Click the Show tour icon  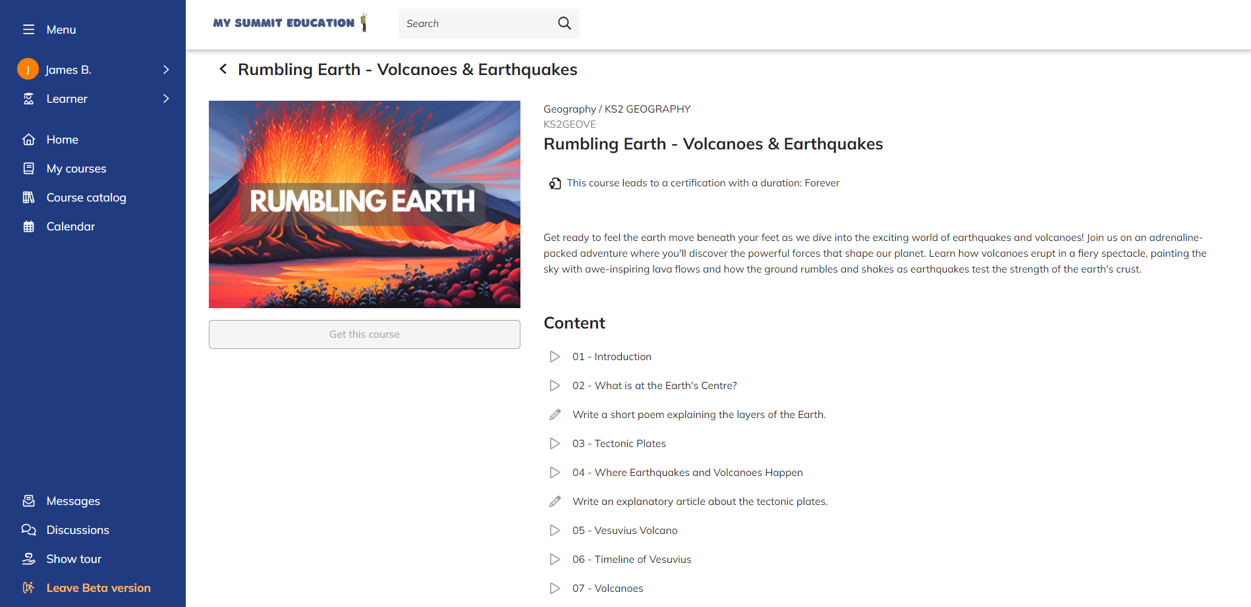point(28,559)
